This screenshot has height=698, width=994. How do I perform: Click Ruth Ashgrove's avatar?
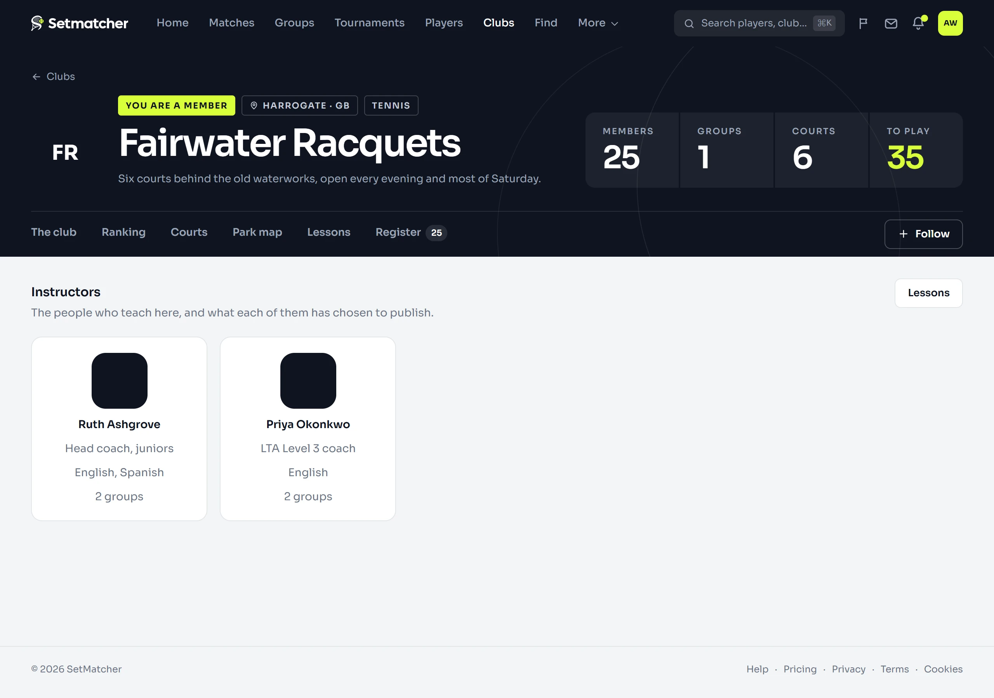point(120,380)
